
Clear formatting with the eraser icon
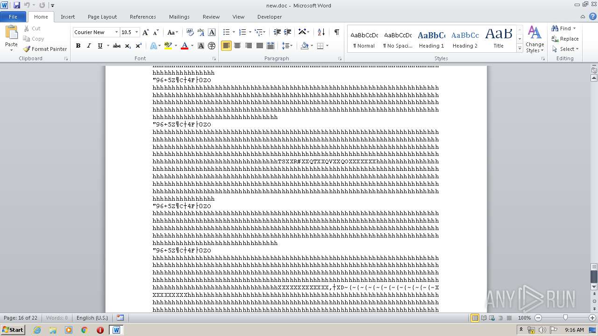point(190,32)
